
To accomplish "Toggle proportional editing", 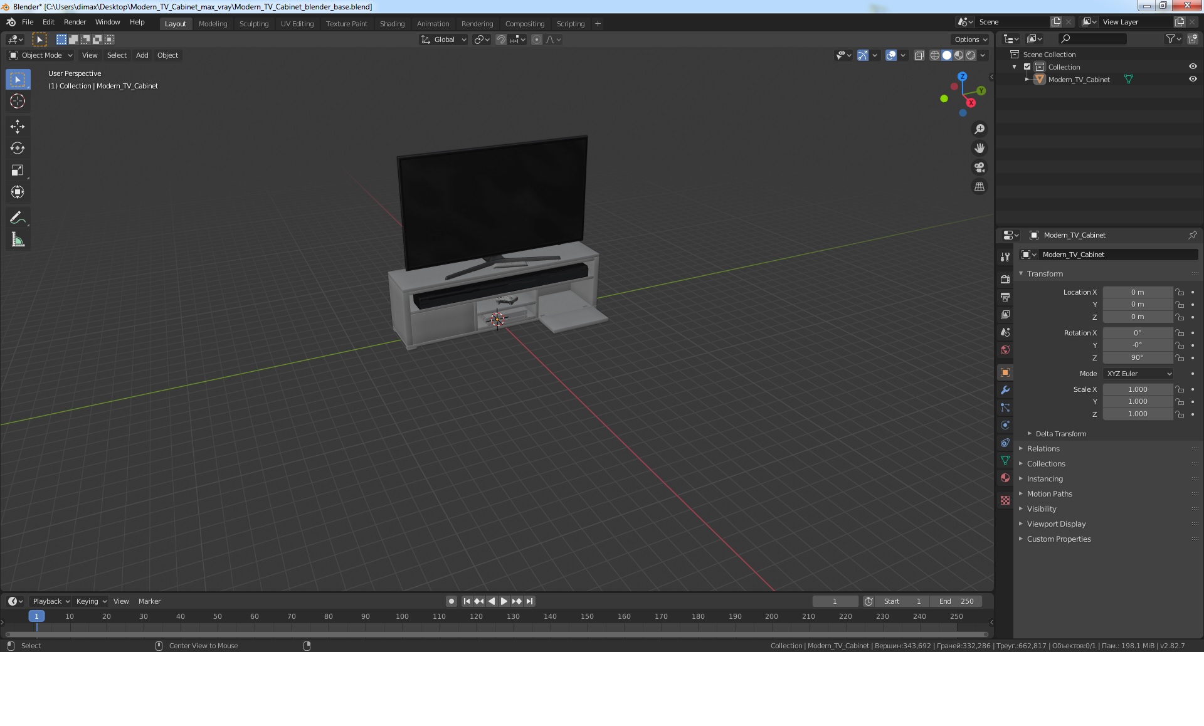I will 537,39.
